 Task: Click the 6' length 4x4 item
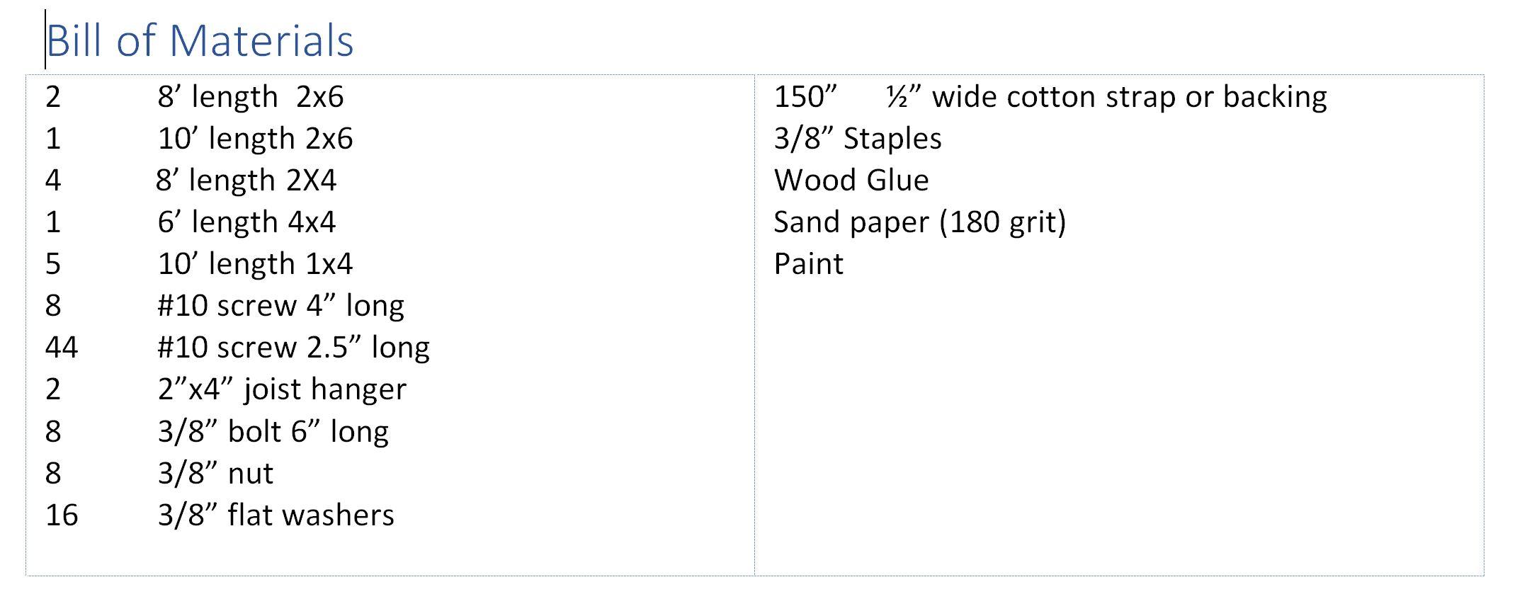(246, 222)
